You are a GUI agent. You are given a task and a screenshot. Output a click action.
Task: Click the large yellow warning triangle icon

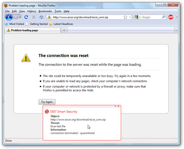(x=26, y=58)
